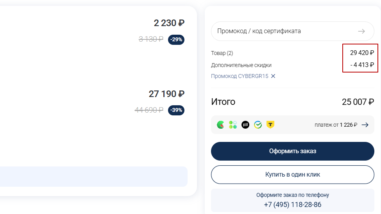Click the Дополнительные скидки label
Viewport: 381px width, 214px height.
[241, 65]
